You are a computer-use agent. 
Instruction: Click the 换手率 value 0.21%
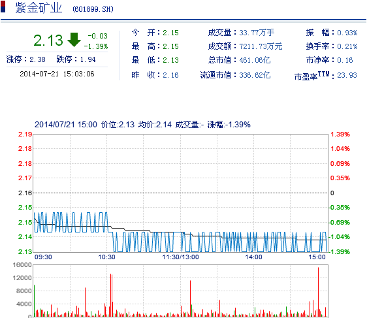coord(347,46)
